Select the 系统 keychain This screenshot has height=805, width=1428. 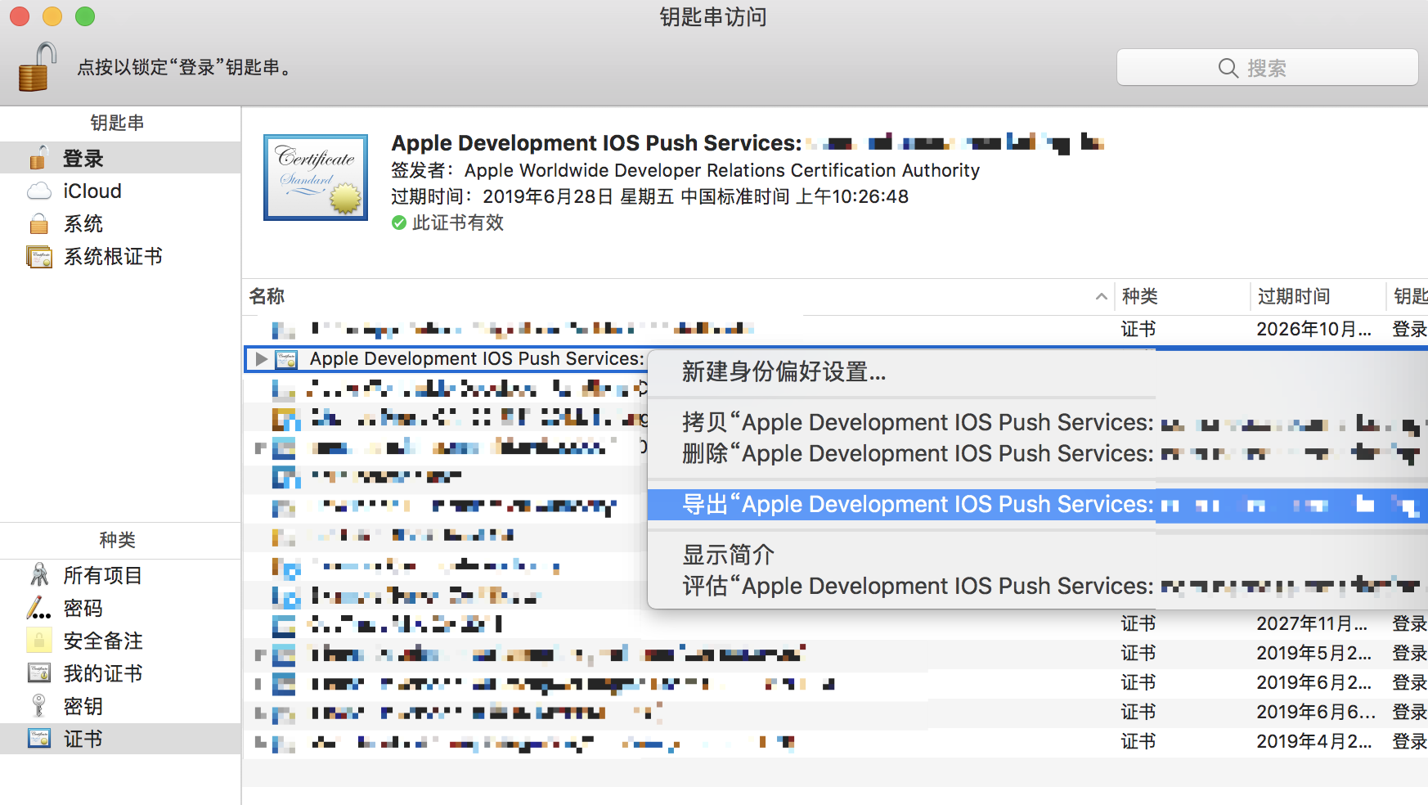pos(83,224)
